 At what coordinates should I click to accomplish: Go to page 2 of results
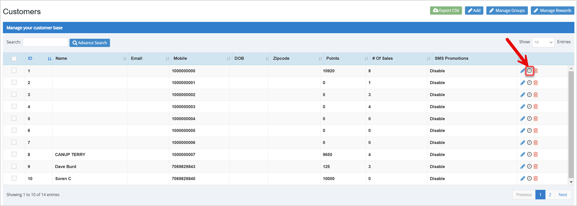coord(550,194)
